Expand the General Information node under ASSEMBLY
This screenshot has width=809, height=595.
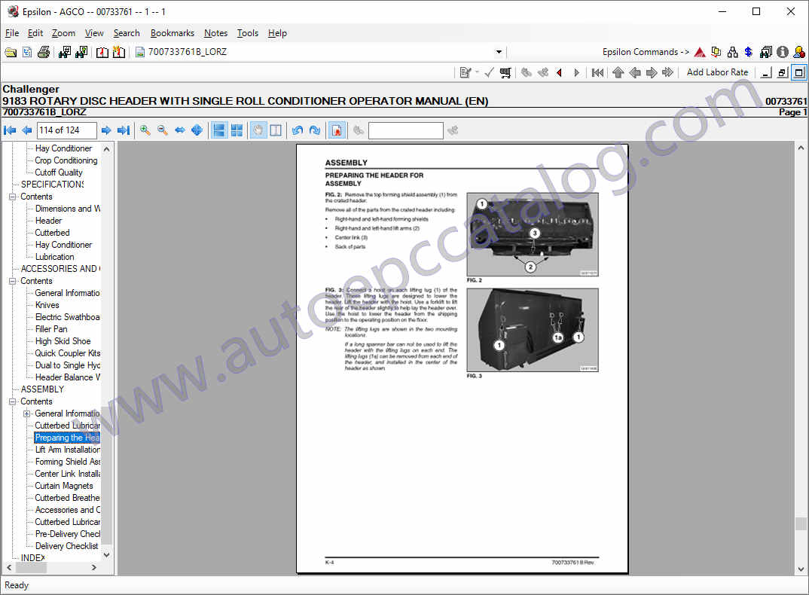(27, 413)
